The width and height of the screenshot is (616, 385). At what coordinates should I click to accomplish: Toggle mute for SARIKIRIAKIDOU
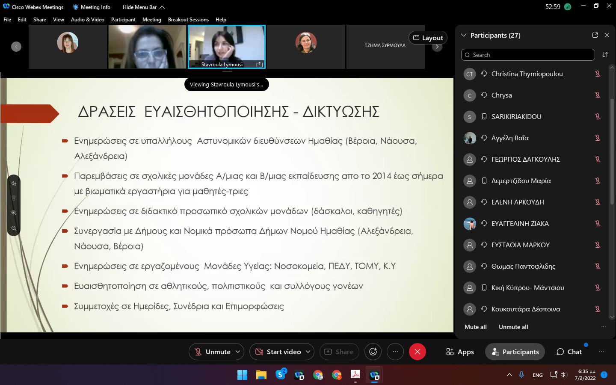[x=598, y=117]
